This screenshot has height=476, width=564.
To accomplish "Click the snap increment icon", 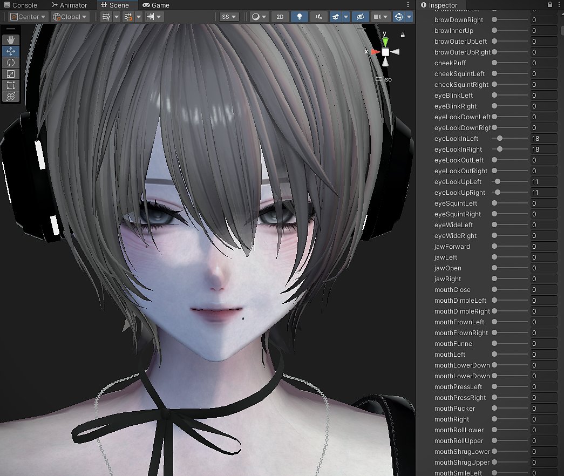I will coord(151,17).
